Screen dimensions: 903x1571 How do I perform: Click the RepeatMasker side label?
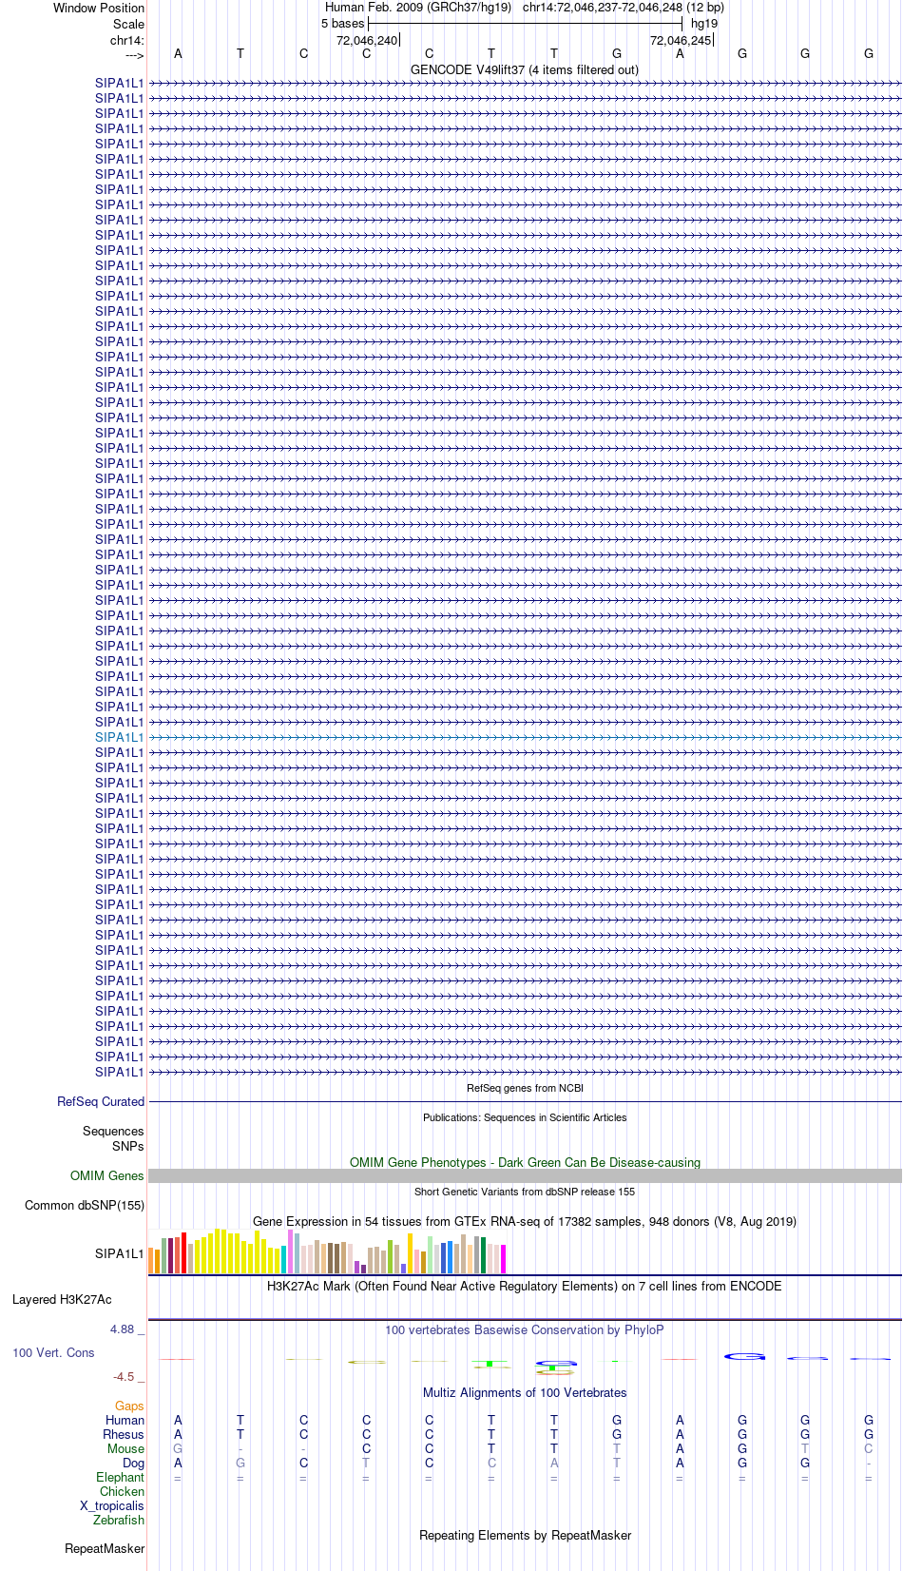tap(105, 1548)
